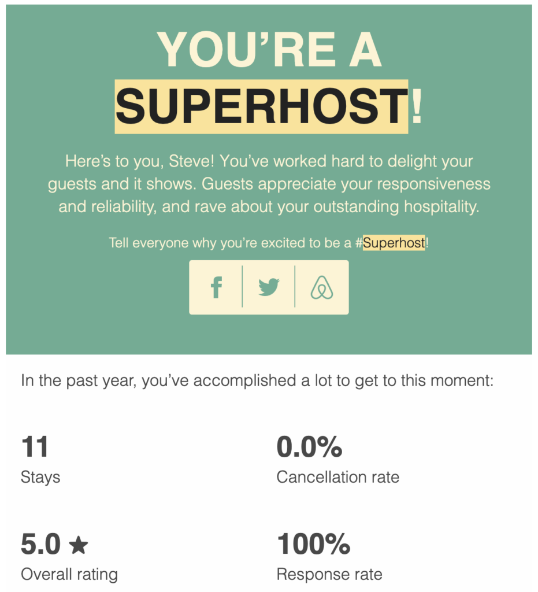The height and width of the screenshot is (592, 538).
Task: Select the 0.0% cancellation rate figure
Action: coord(309,447)
